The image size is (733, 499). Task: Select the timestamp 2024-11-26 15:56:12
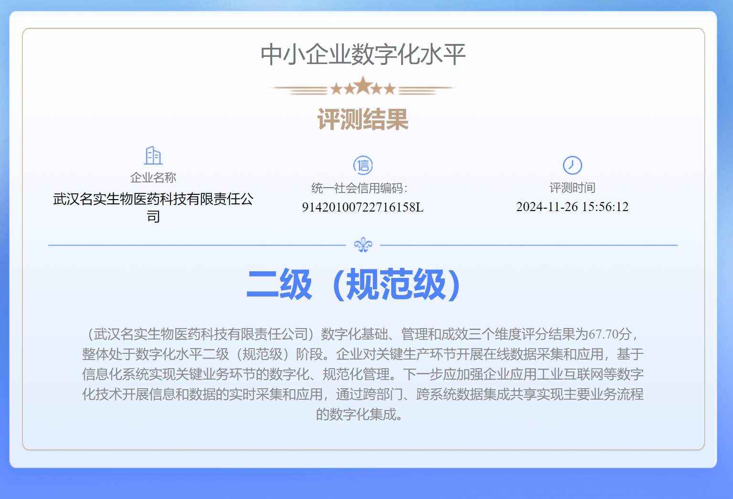(572, 207)
